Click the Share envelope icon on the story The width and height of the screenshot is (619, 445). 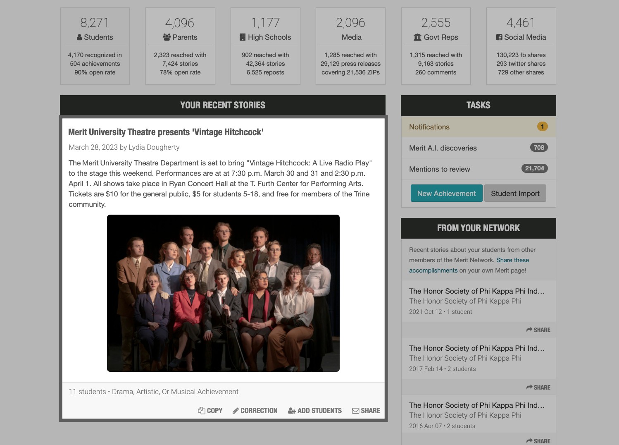point(355,411)
